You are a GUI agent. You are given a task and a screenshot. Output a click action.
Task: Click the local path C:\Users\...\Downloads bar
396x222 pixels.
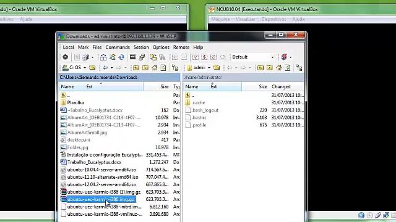tap(119, 77)
